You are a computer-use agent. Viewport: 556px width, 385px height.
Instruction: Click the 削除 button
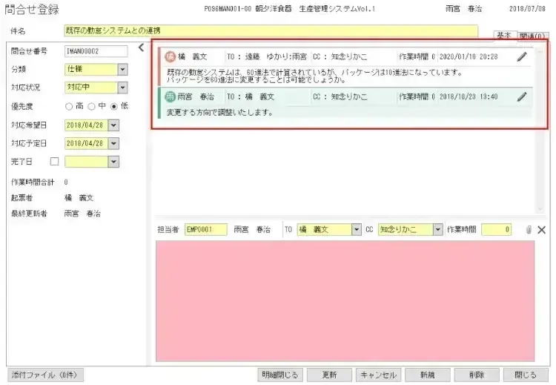[x=476, y=375]
